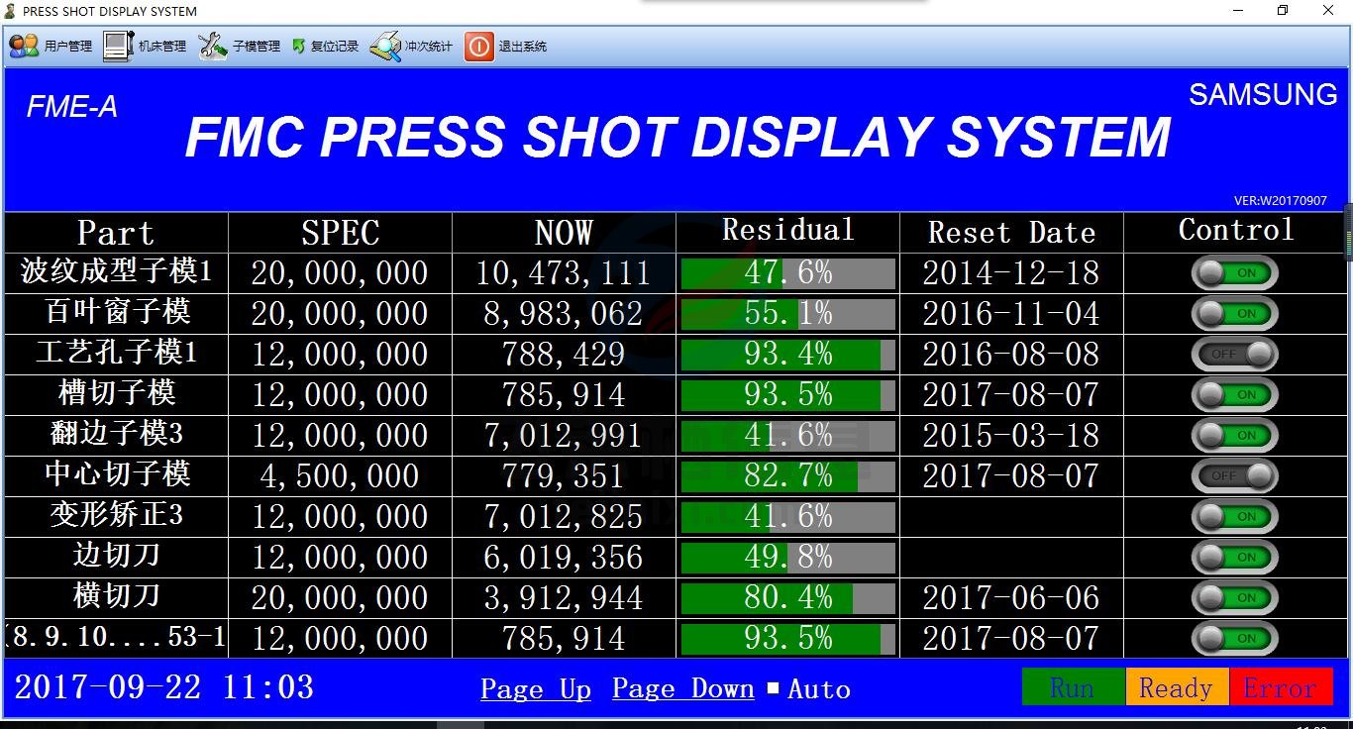Click 80.4% residual bar of 横切刀

point(788,598)
